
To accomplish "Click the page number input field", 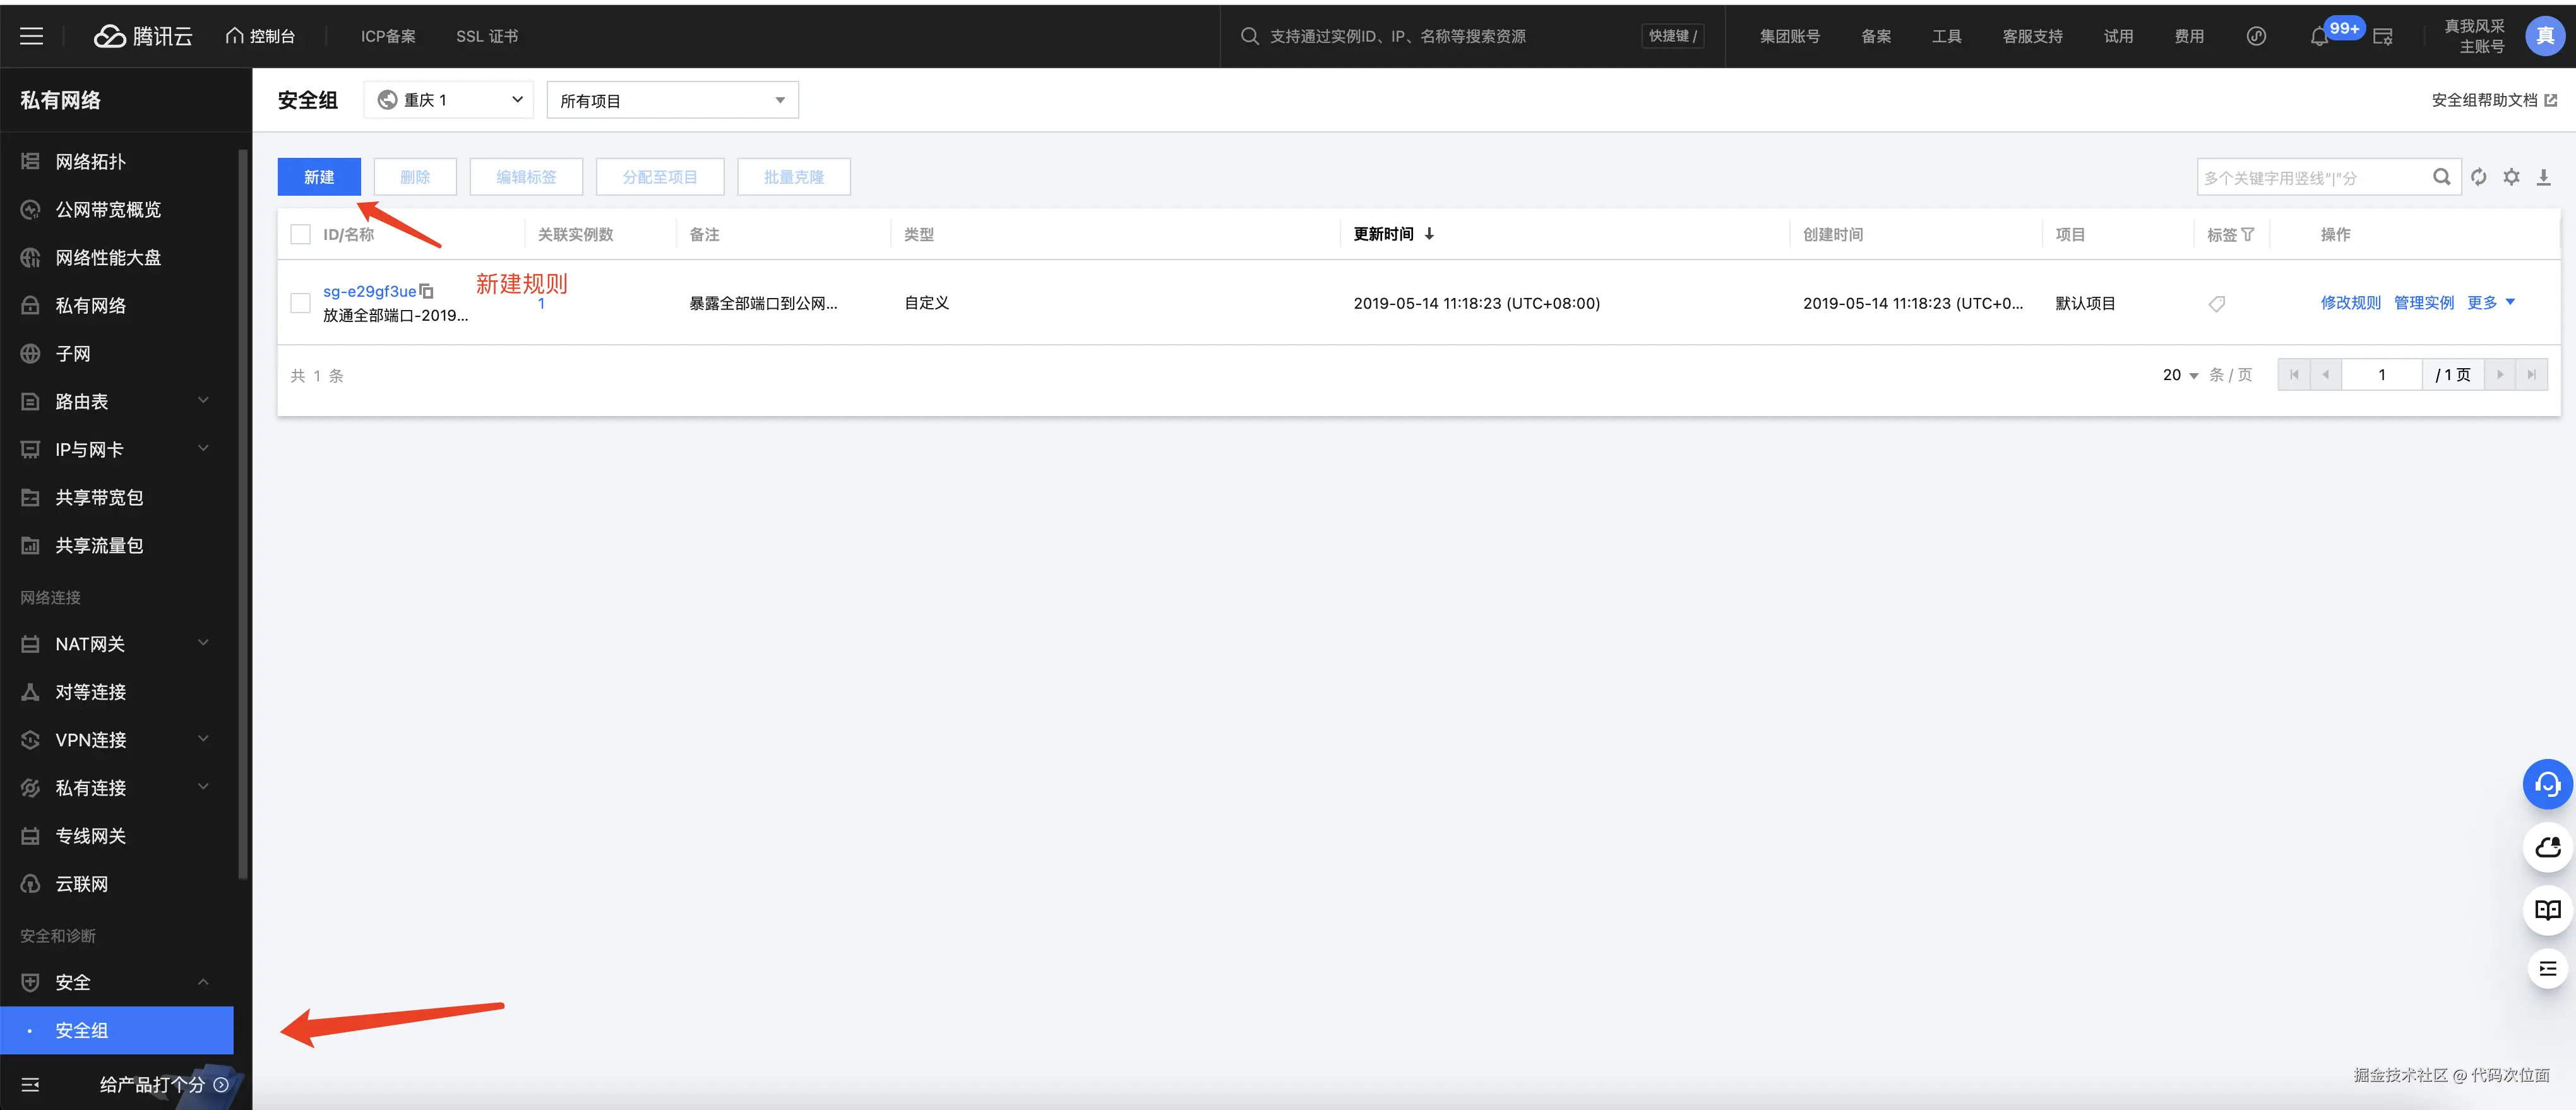I will coord(2381,375).
